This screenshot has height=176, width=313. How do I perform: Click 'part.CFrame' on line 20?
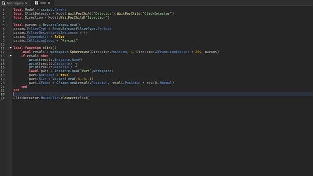click(x=40, y=83)
